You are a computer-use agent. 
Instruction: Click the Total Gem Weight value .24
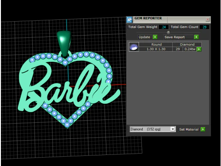click(x=163, y=27)
